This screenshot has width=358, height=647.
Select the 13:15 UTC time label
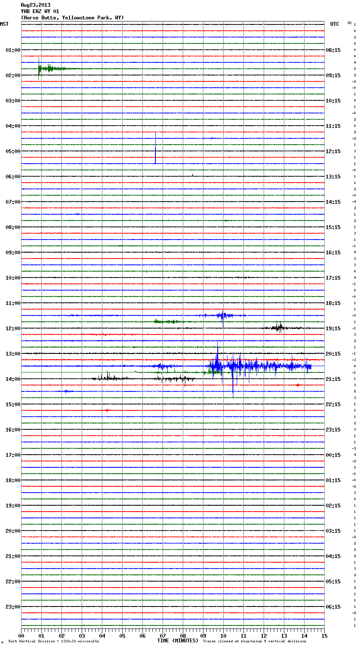pyautogui.click(x=333, y=177)
